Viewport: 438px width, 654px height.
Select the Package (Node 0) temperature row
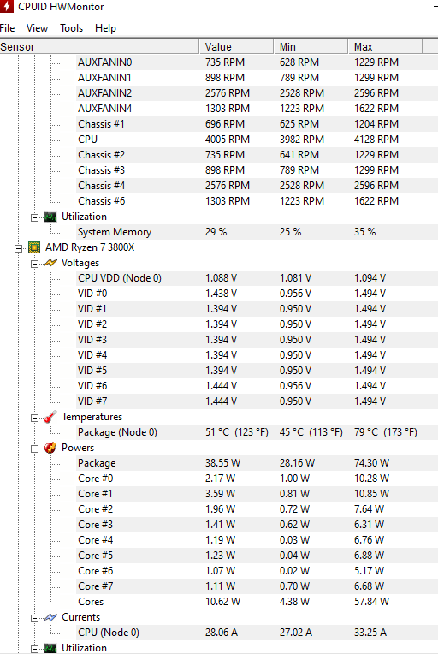click(x=257, y=432)
